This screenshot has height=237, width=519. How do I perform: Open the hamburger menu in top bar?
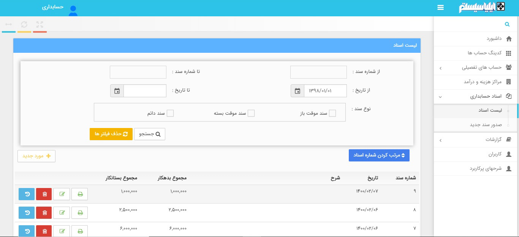440,7
